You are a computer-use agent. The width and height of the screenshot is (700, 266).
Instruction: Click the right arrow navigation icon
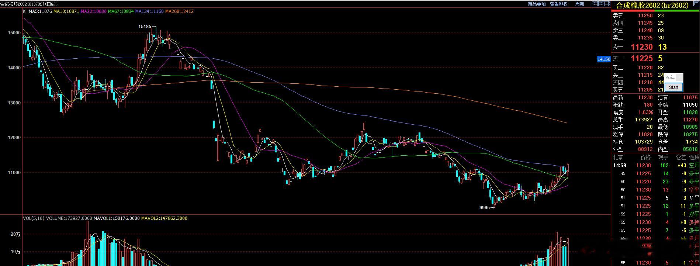click(x=600, y=4)
